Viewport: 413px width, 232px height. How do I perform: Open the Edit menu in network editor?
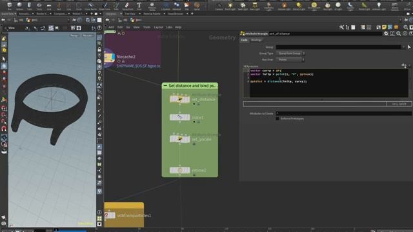[x=120, y=27]
